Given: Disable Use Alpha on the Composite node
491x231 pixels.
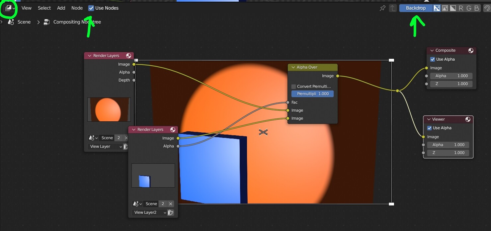Looking at the screenshot, I should point(433,59).
